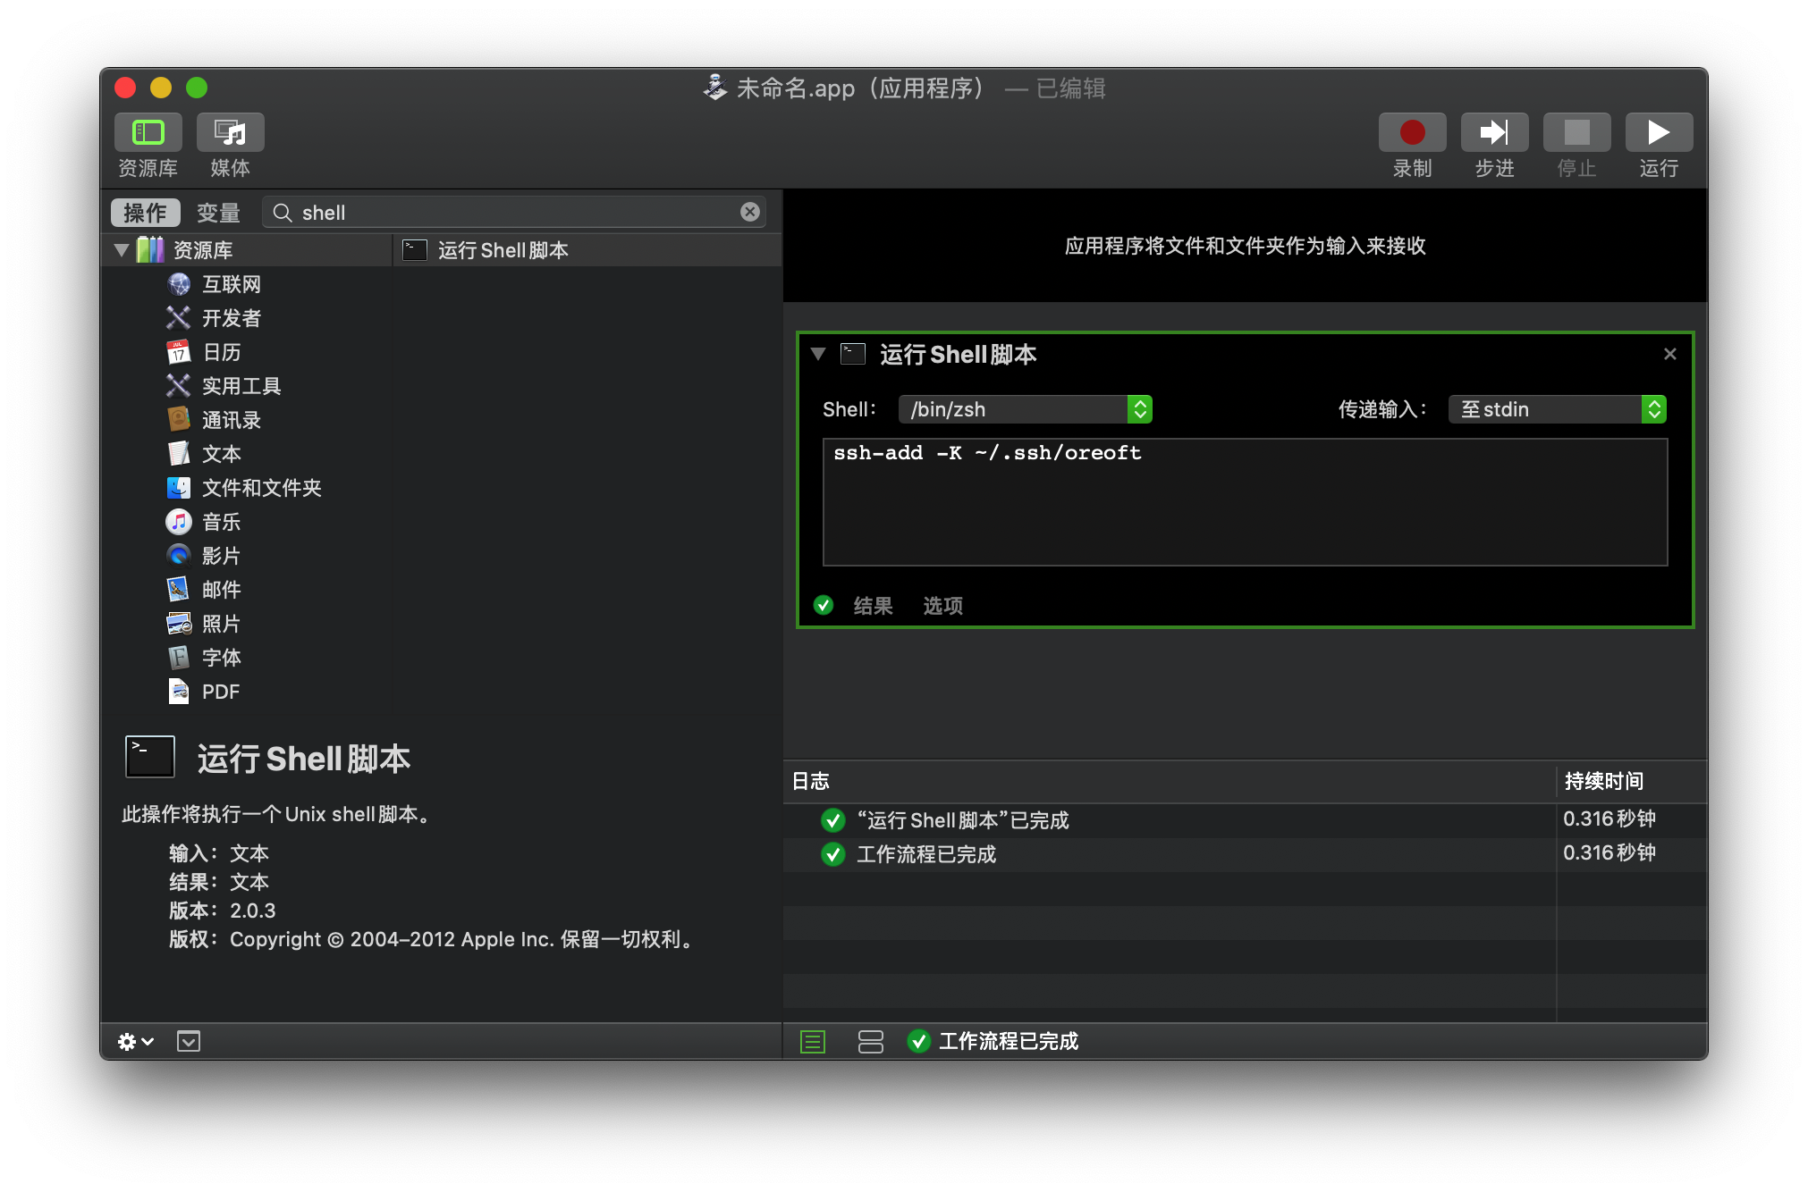Select the "运行 Shell 脚本"已完成 log row
The image size is (1808, 1192).
pos(1245,819)
